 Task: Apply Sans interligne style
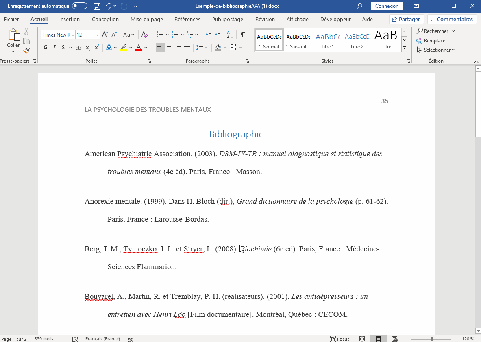coord(298,40)
